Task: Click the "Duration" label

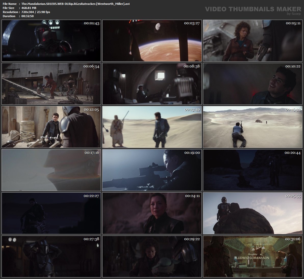Action: coord(9,16)
